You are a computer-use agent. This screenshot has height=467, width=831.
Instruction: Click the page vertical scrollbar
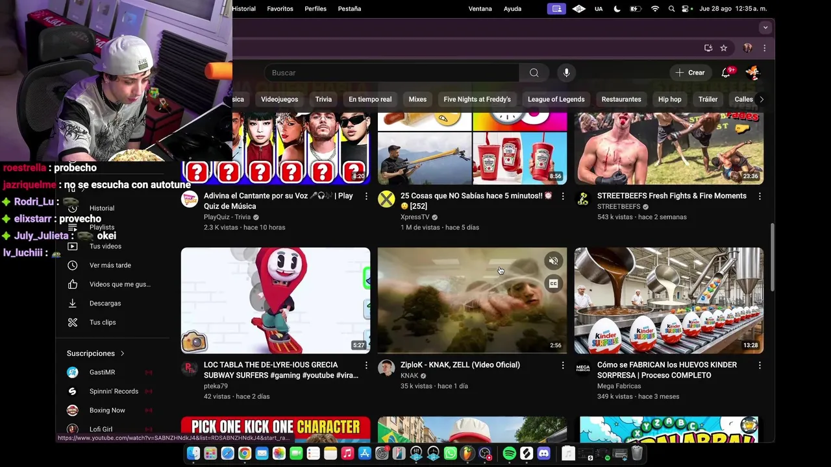point(772,257)
